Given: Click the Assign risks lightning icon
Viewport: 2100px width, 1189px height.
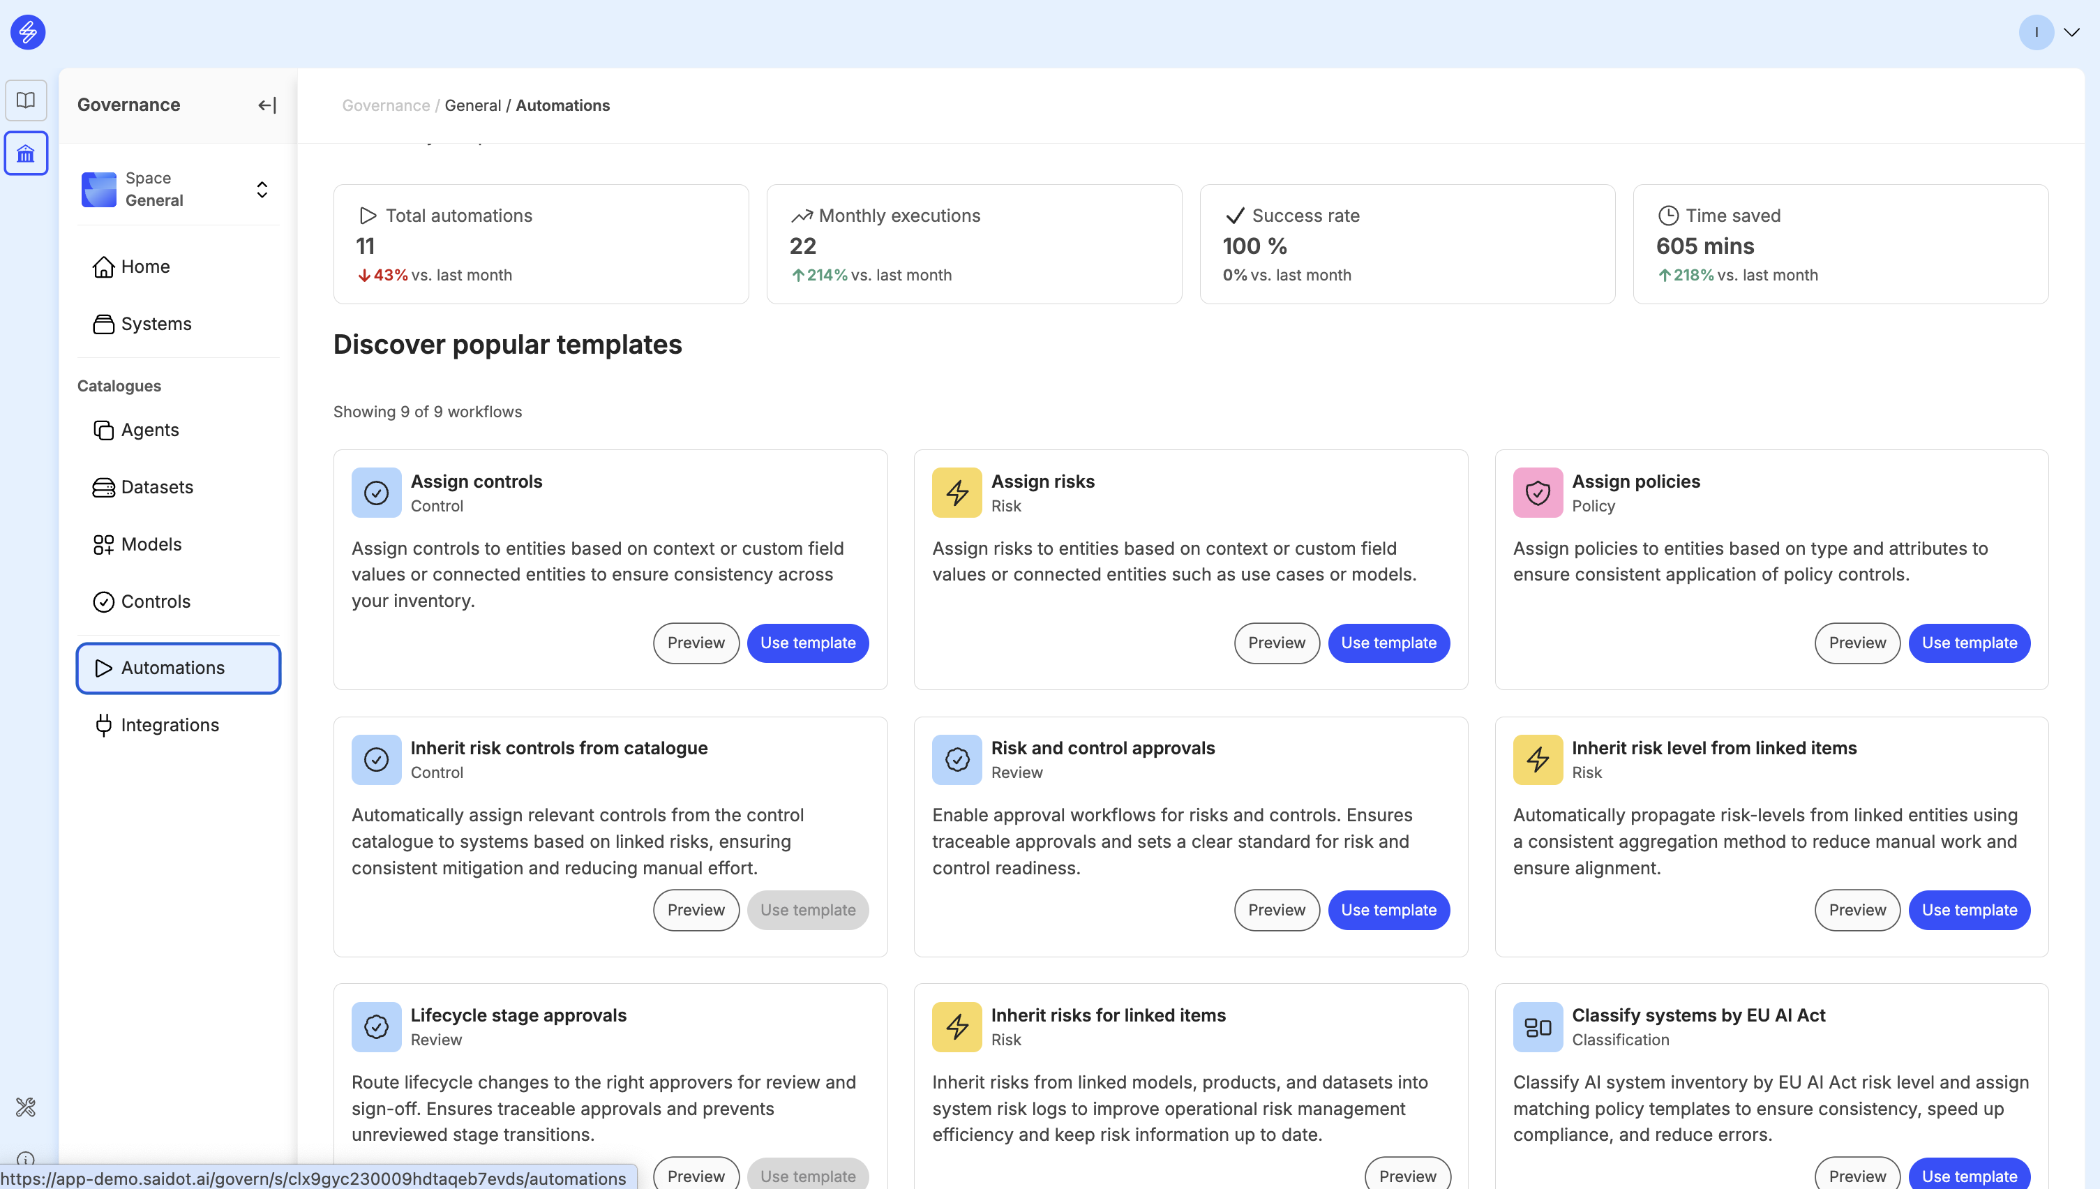Looking at the screenshot, I should [957, 493].
